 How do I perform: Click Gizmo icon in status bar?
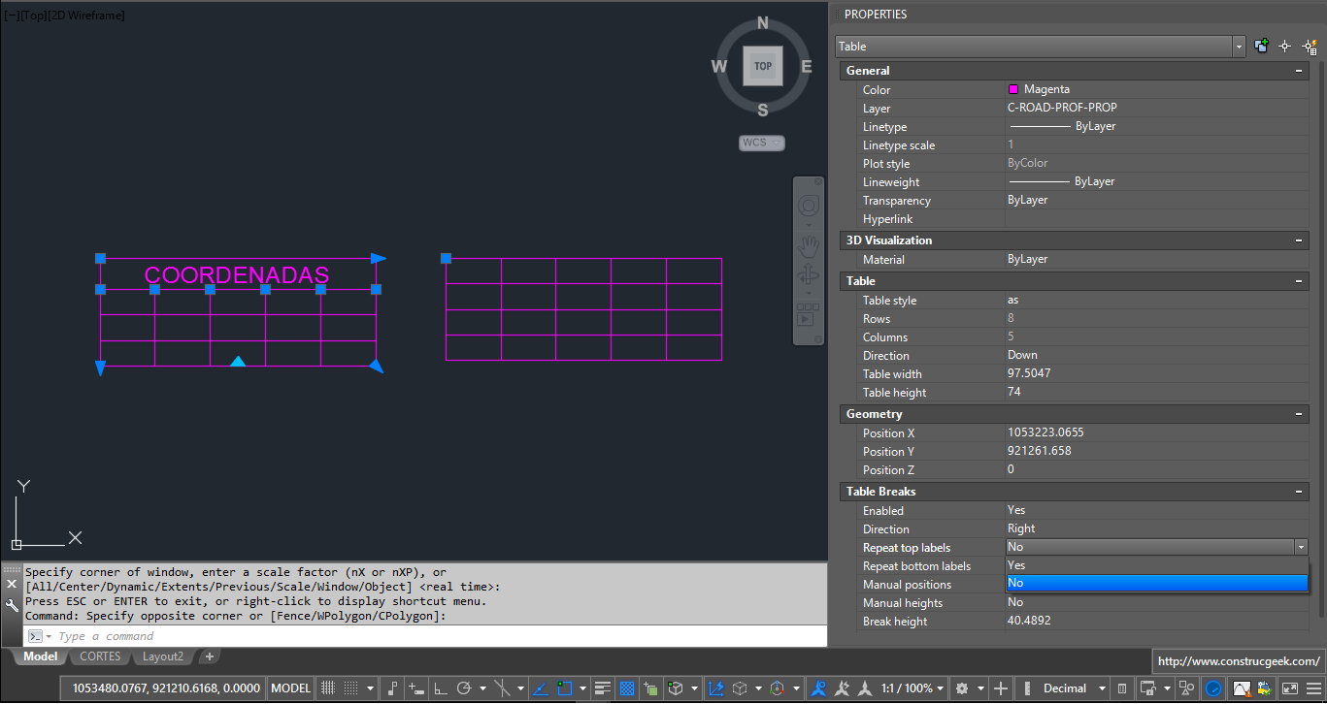(x=777, y=688)
